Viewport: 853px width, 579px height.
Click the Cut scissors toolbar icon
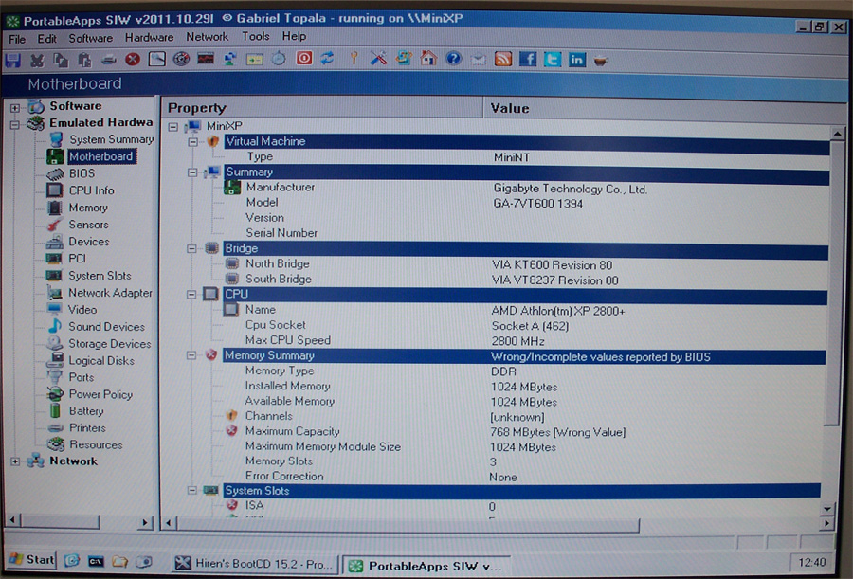point(37,60)
